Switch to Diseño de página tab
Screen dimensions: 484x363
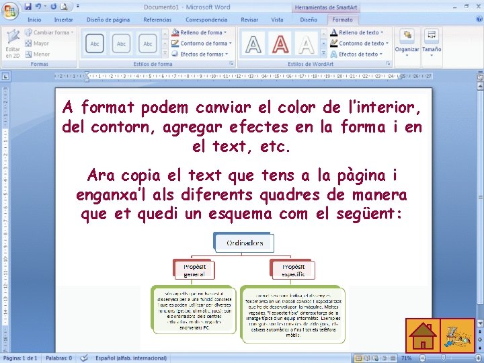coord(108,19)
